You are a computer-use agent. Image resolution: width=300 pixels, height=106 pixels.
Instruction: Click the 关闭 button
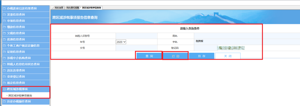[228, 56]
